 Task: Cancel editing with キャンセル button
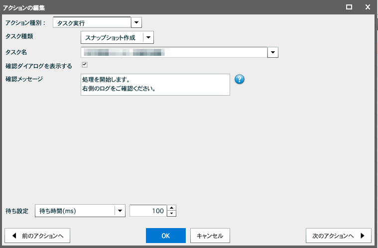pyautogui.click(x=210, y=236)
